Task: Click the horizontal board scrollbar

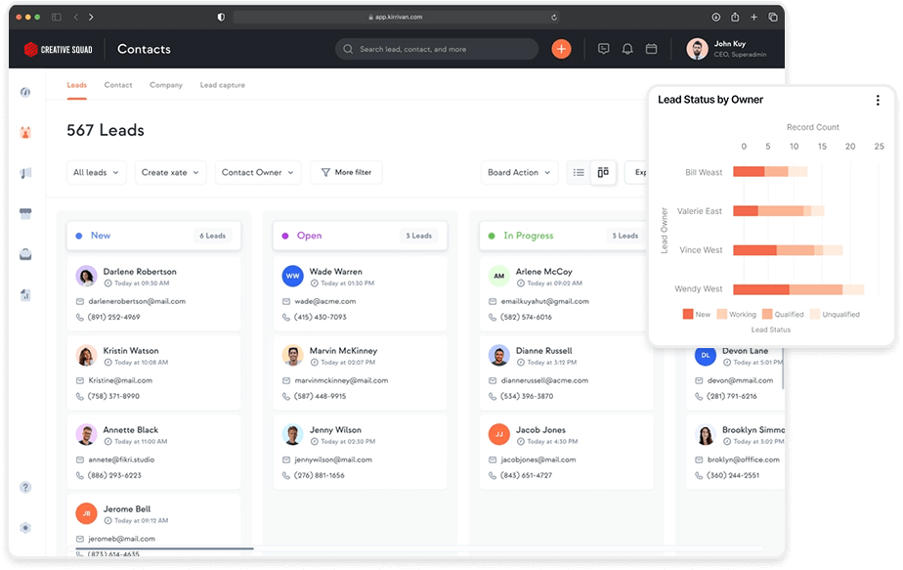Action: coord(165,548)
